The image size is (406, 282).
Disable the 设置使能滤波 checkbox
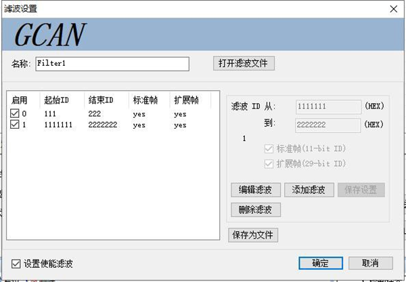[x=17, y=264]
